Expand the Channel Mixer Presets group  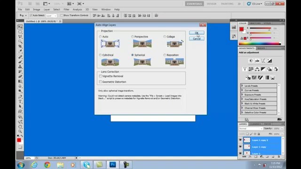click(242, 108)
